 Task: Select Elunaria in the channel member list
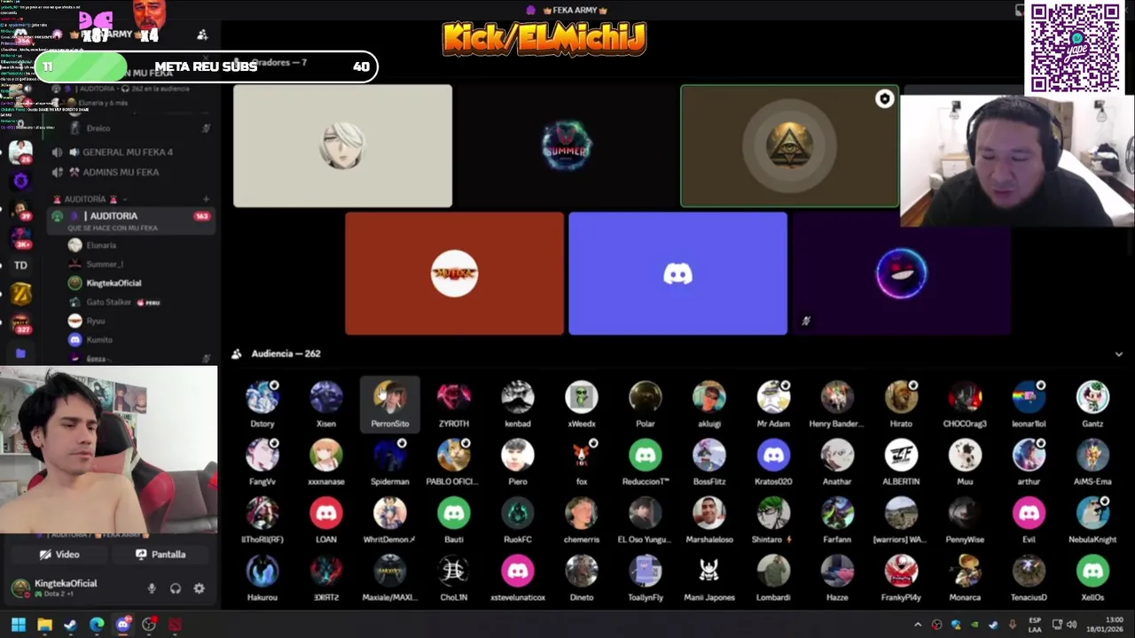pyautogui.click(x=102, y=245)
